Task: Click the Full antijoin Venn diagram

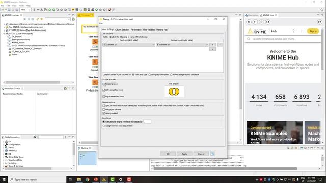Action: [x=174, y=91]
